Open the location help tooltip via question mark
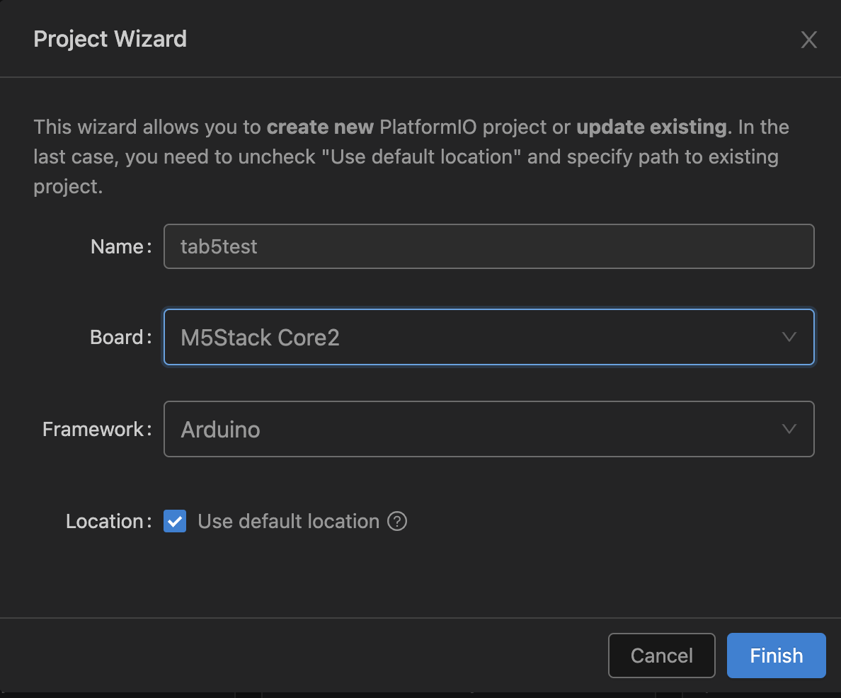Image resolution: width=841 pixels, height=698 pixels. click(x=397, y=521)
